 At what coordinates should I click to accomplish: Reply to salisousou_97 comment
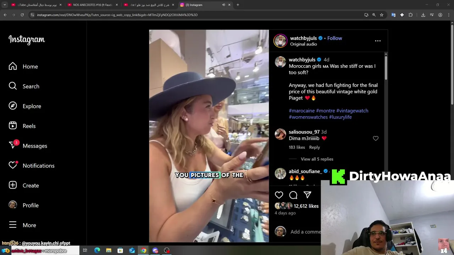[x=314, y=147]
